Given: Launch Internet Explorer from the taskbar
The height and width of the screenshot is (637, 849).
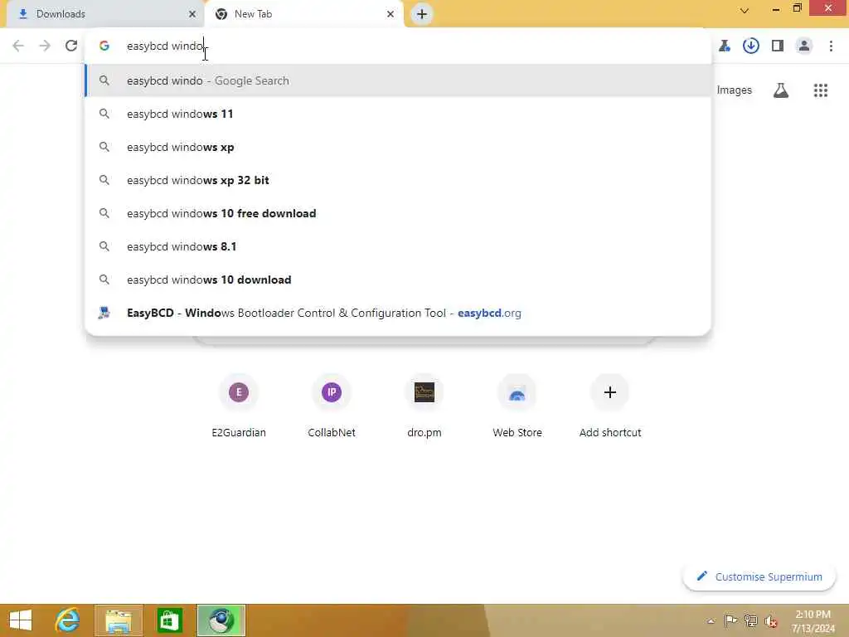Looking at the screenshot, I should click(68, 620).
